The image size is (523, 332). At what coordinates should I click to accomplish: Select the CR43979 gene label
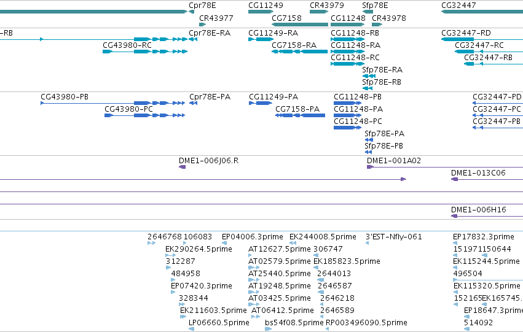pos(326,6)
